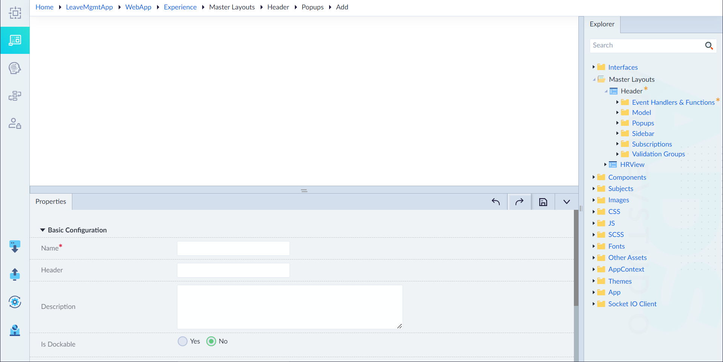Go to Home in breadcrumb

[x=44, y=7]
